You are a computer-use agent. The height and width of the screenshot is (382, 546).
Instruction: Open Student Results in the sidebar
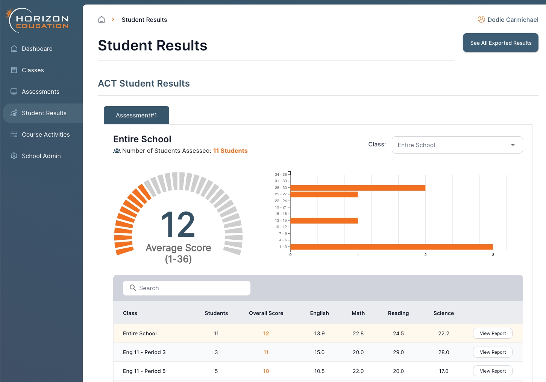(x=44, y=113)
